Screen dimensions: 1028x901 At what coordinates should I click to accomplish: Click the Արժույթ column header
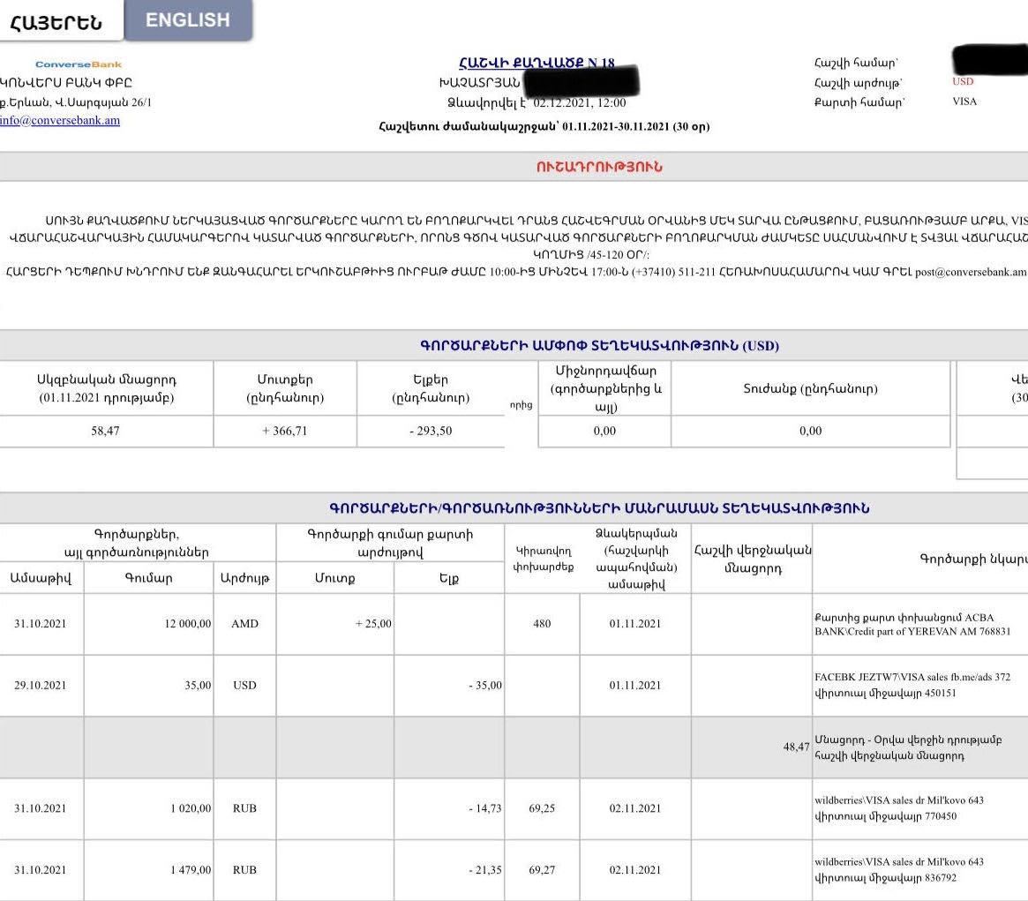[x=244, y=578]
